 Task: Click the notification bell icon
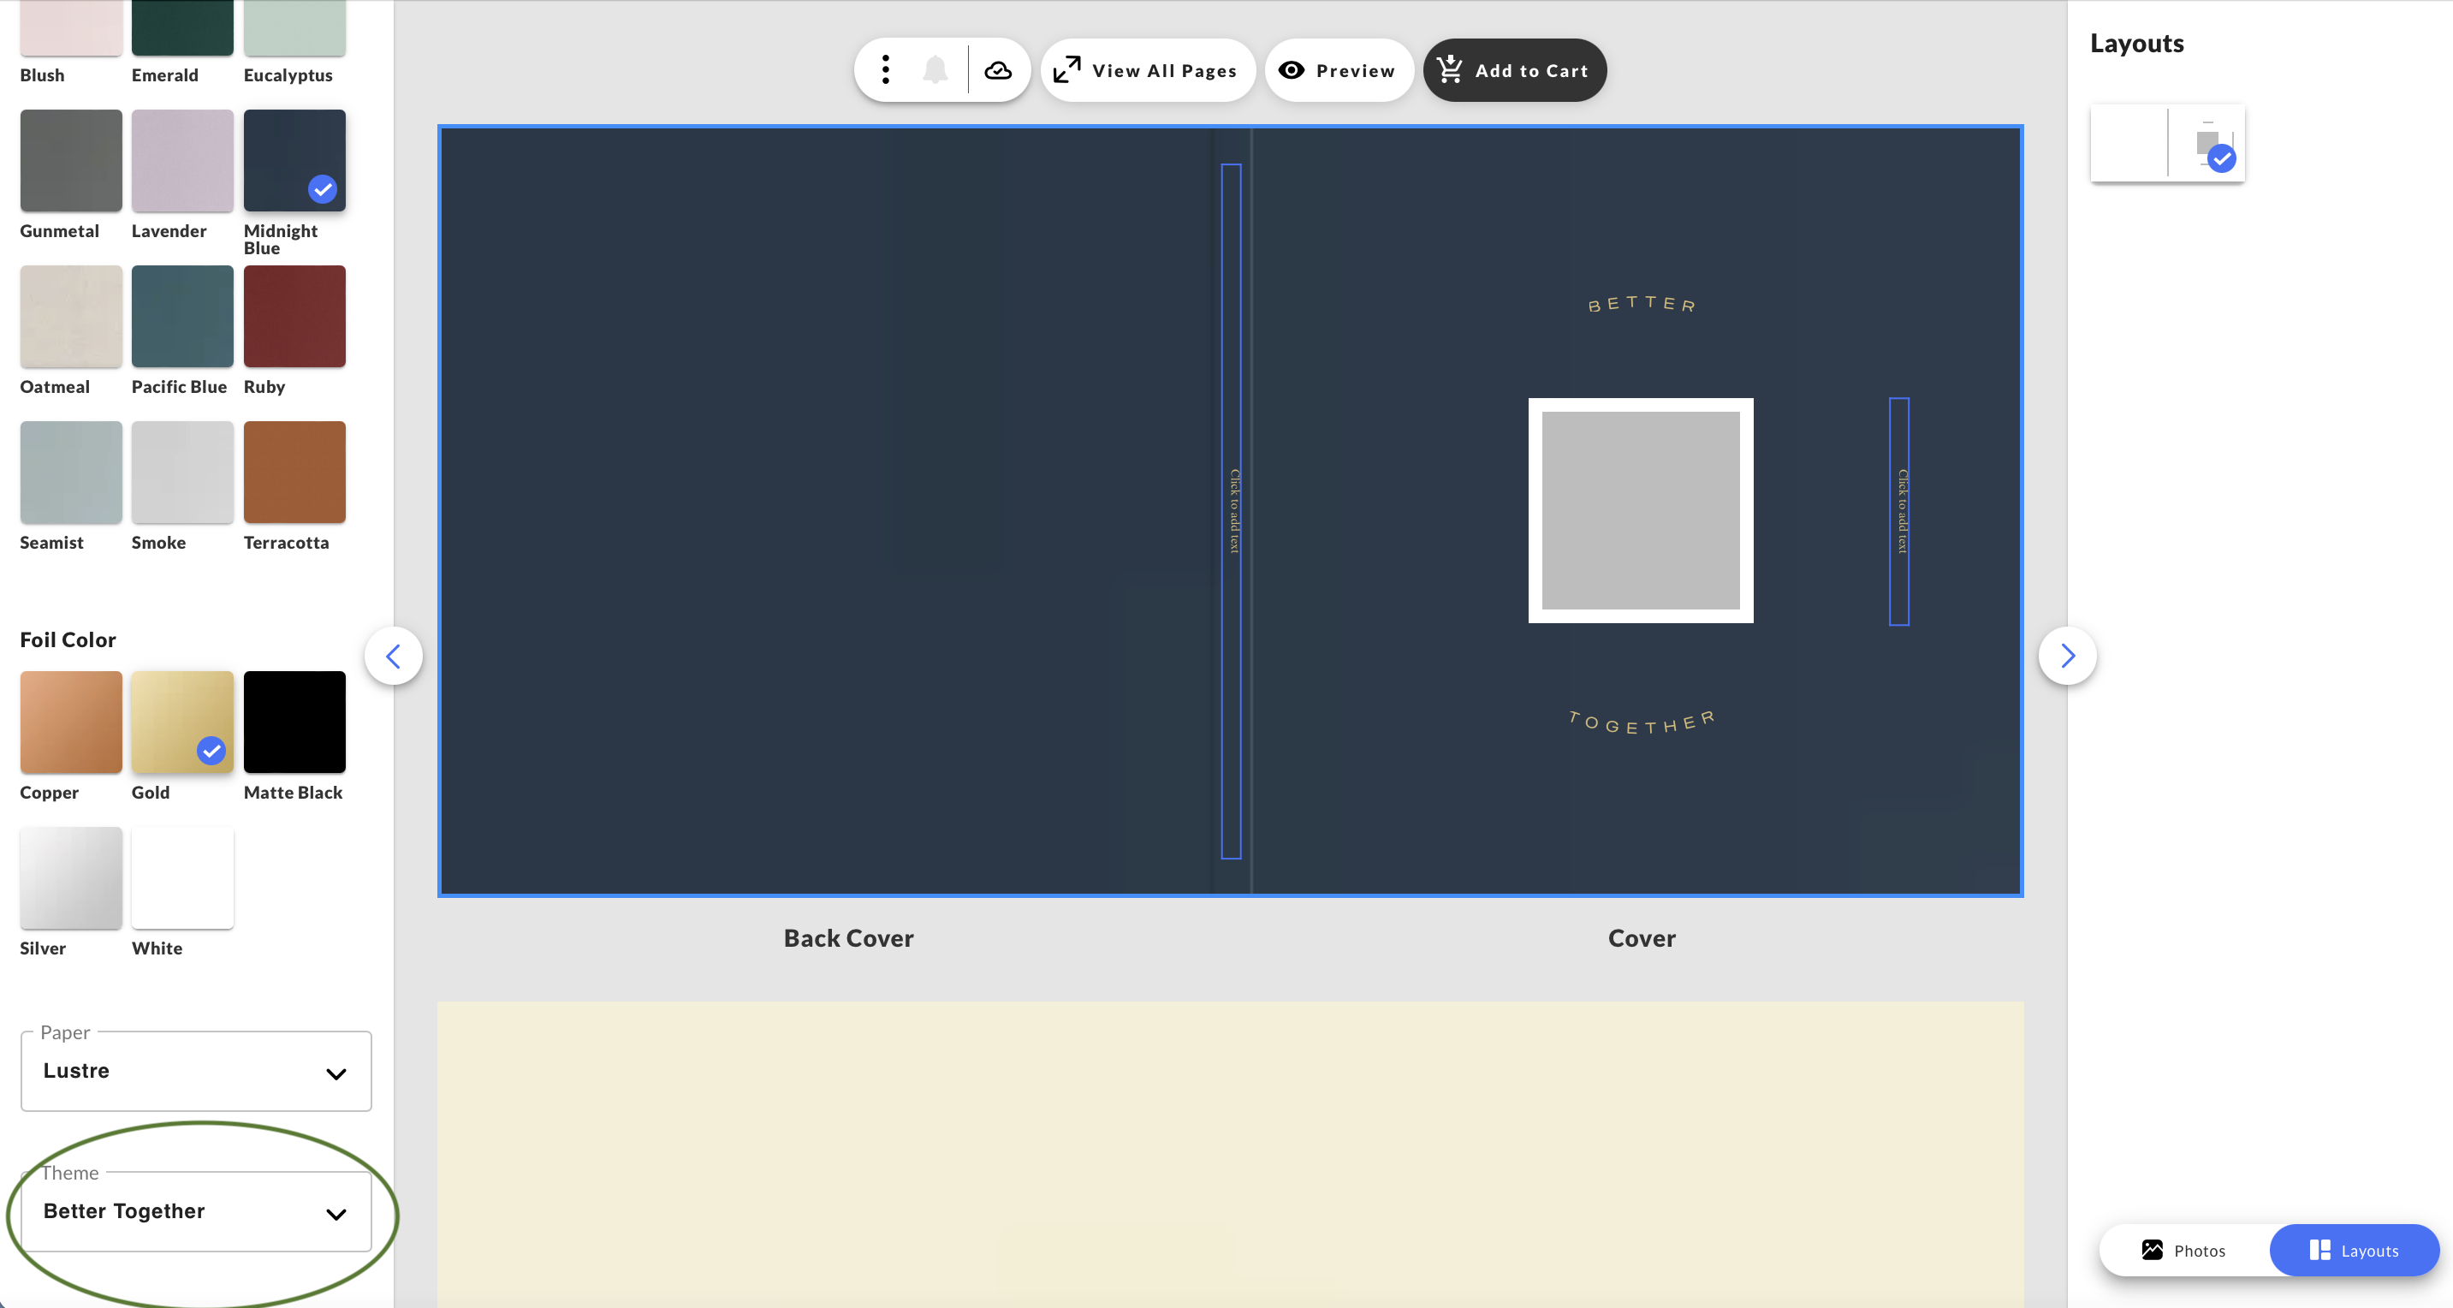point(935,69)
